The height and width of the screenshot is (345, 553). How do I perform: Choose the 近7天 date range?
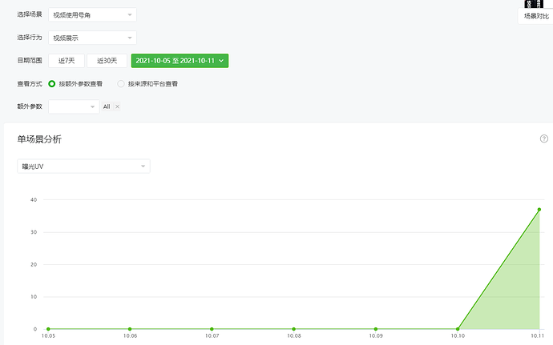(x=66, y=60)
